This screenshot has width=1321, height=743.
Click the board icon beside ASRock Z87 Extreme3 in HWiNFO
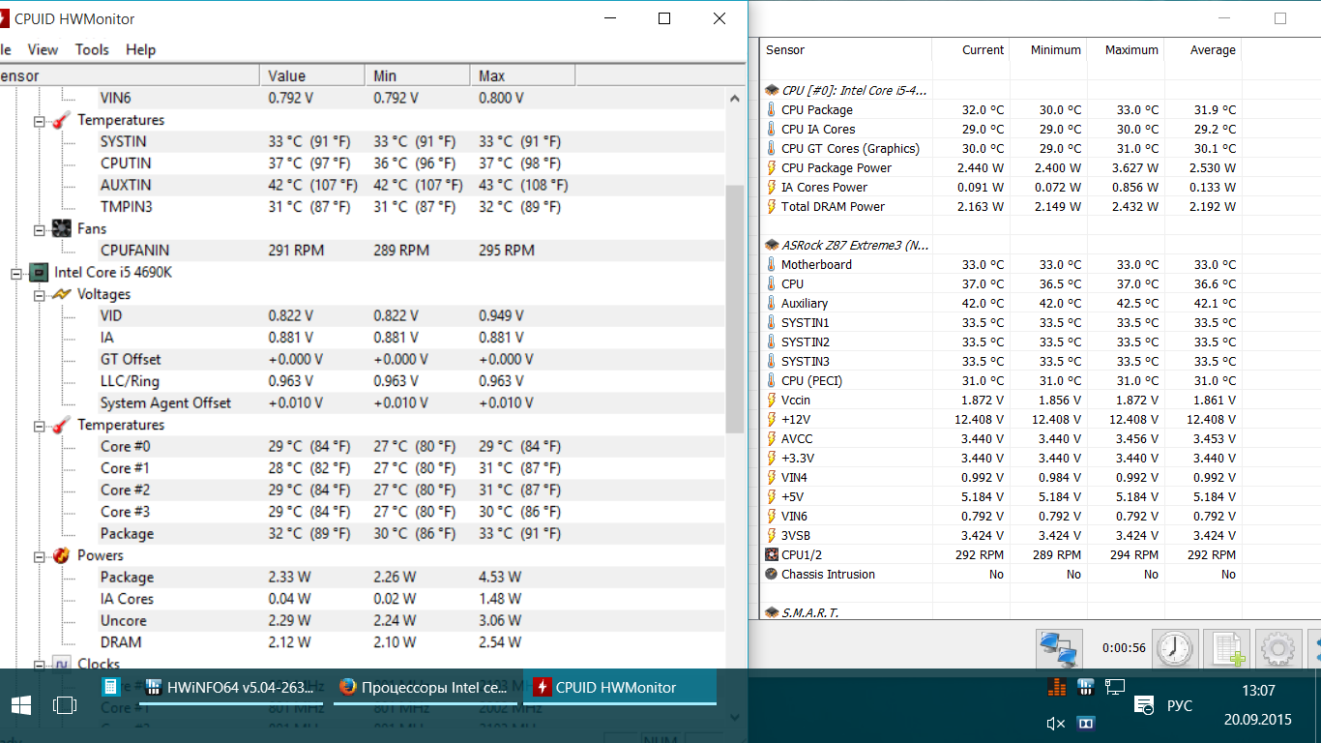[772, 245]
